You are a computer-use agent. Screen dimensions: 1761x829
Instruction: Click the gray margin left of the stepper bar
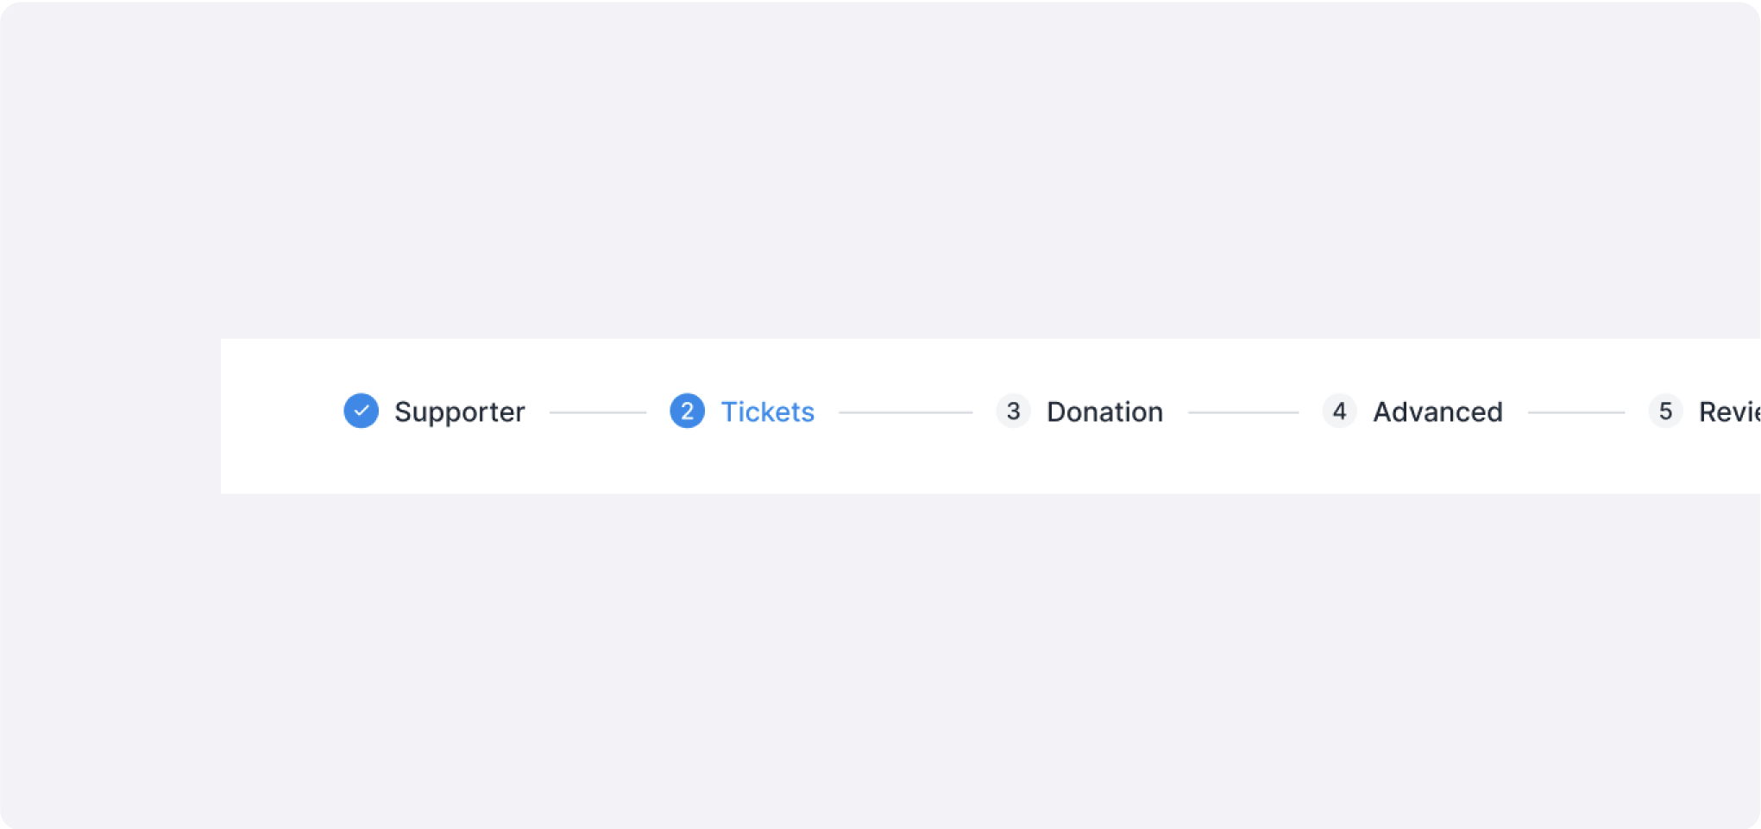110,414
